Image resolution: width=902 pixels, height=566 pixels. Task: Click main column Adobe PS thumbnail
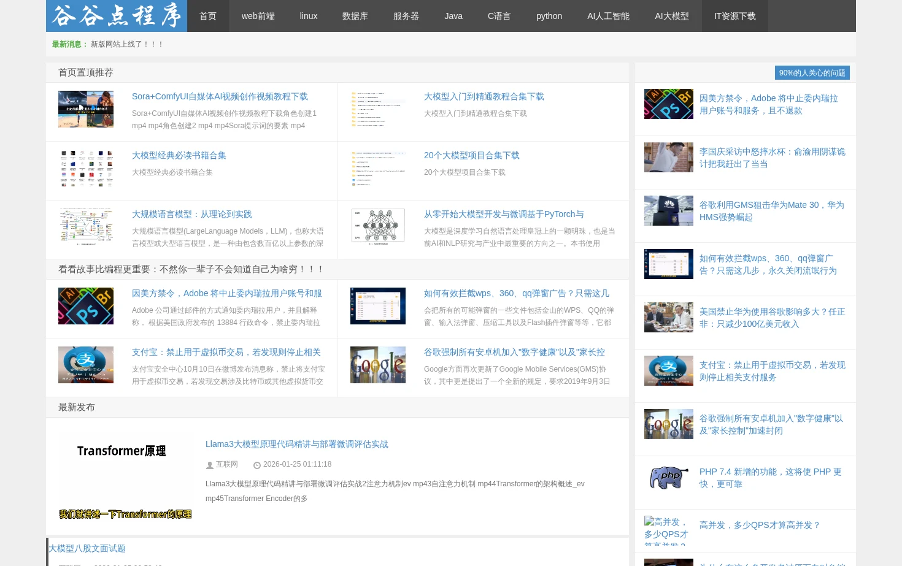[86, 306]
